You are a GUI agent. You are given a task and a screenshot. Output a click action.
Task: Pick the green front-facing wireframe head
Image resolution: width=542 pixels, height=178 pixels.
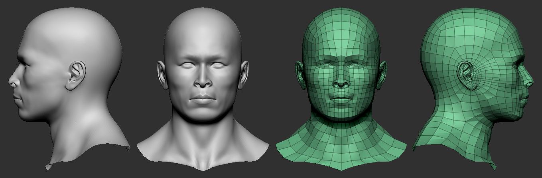(x=341, y=89)
